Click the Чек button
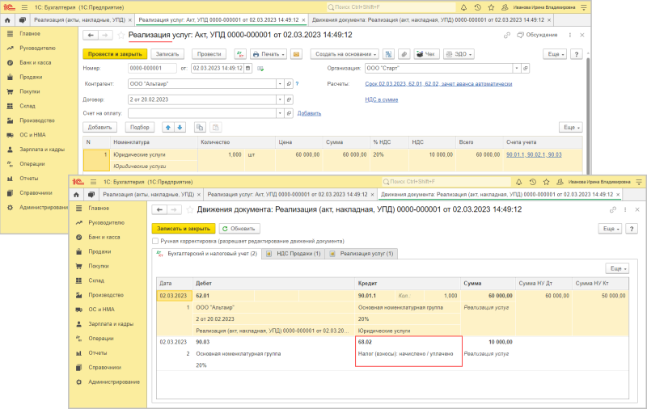 (x=426, y=54)
